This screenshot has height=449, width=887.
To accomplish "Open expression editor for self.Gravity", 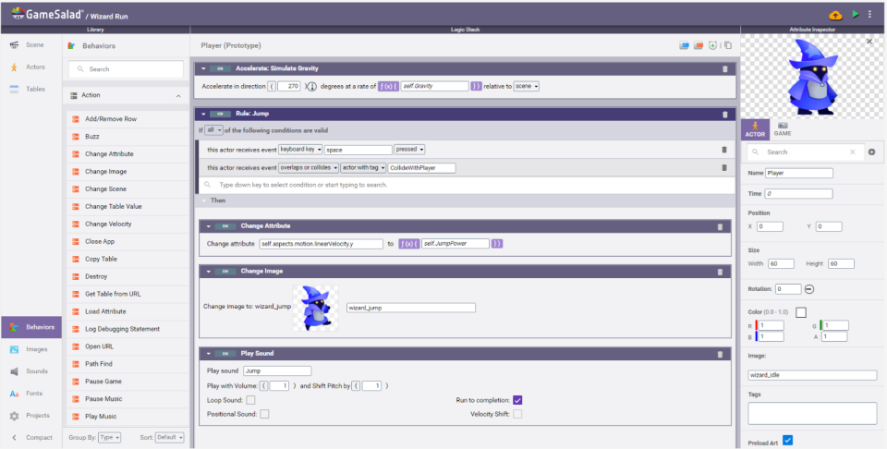I will pos(388,87).
